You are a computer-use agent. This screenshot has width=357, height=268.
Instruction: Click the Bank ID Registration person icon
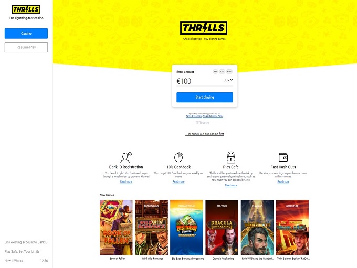[x=126, y=157]
